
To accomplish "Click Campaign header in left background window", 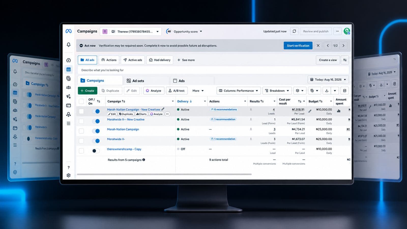I will click(x=37, y=84).
